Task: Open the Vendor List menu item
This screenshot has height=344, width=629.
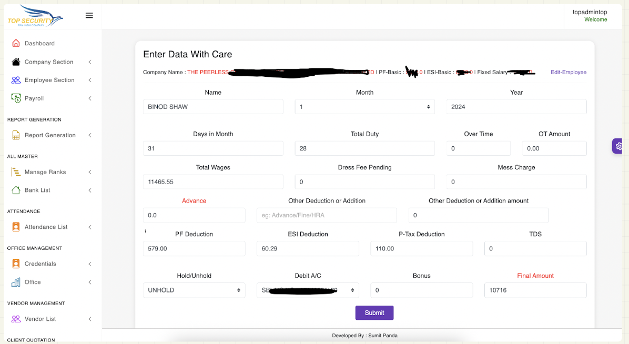Action: point(40,319)
